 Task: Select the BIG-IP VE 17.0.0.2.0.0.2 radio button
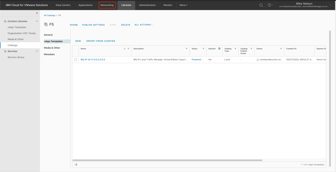76,60
